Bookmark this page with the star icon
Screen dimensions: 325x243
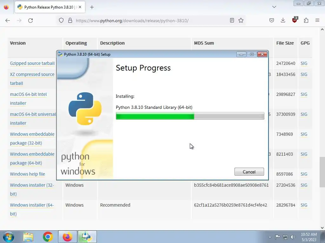[241, 20]
